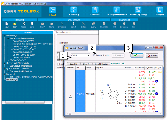Open the Select tool dropdown arrow

(78, 25)
